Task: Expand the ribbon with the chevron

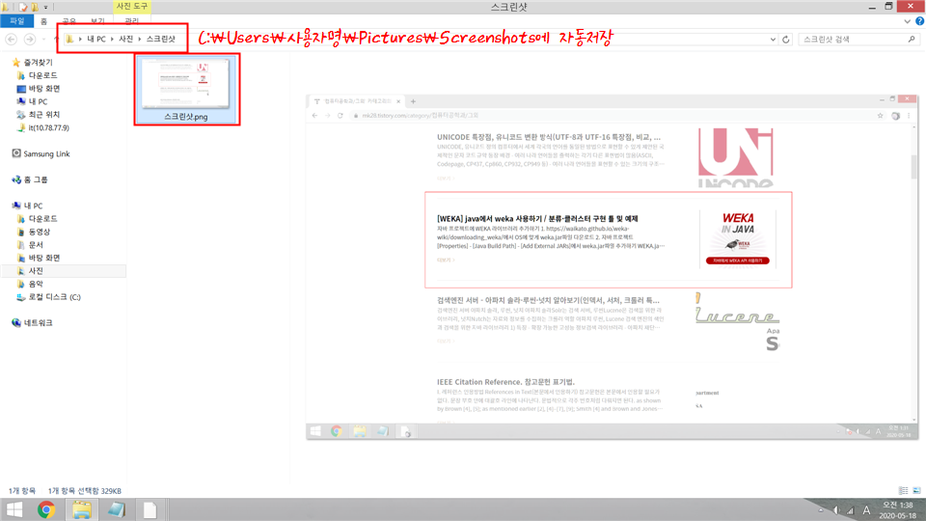Action: (907, 21)
